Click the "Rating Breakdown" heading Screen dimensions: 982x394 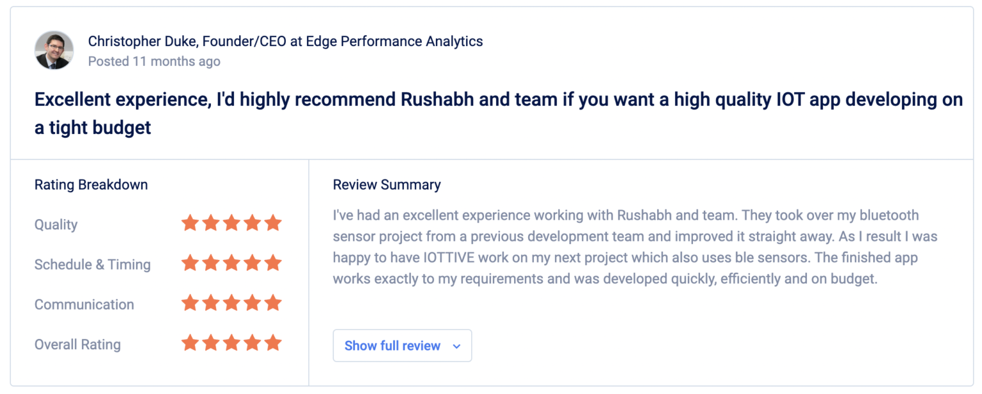(x=91, y=185)
